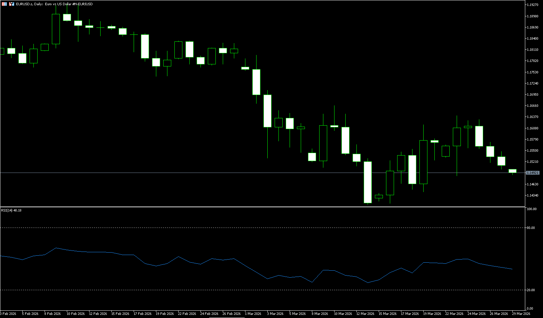Select the RSI(14) 40.18 indicator label
This screenshot has width=543, height=318.
pyautogui.click(x=11, y=210)
